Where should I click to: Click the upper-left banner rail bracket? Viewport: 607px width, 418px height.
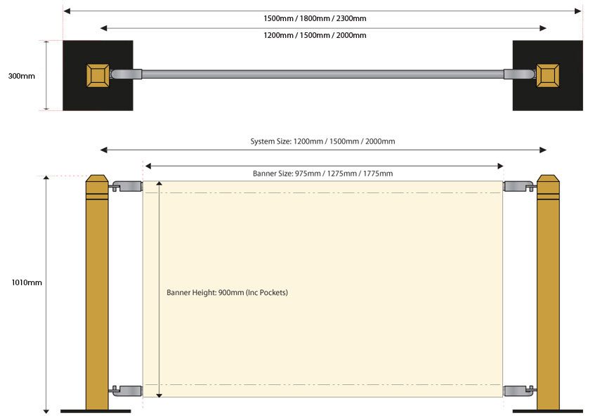126,186
